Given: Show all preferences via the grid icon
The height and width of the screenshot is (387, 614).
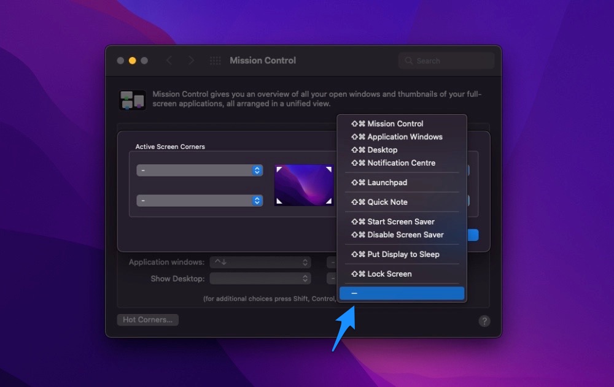Looking at the screenshot, I should click(216, 61).
